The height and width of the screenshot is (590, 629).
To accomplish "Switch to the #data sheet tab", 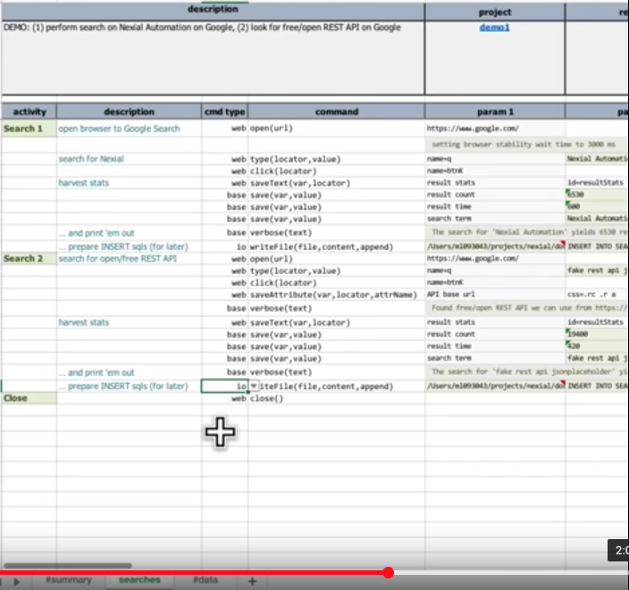I will 205,580.
